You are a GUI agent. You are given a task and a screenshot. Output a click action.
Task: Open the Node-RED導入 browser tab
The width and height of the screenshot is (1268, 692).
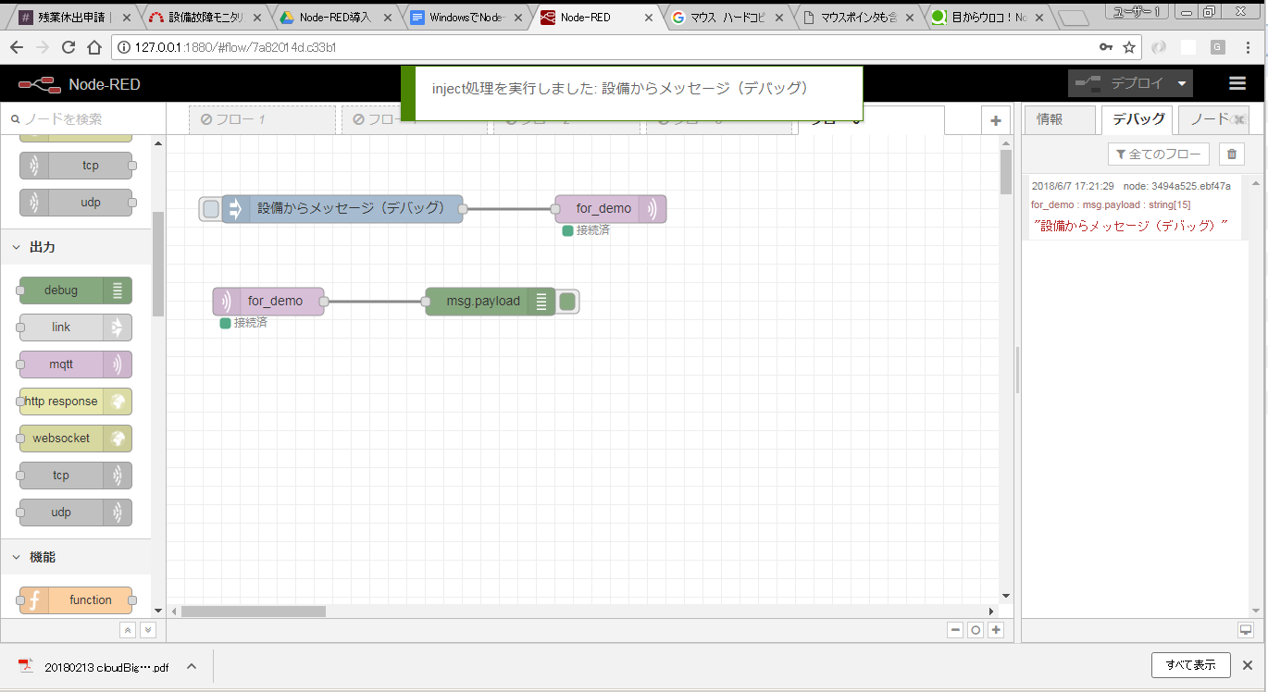[334, 18]
